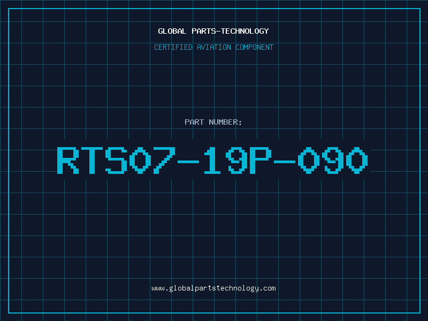The width and height of the screenshot is (428, 321).
Task: Click the GLOBAL PARTS-TECHNOLOGY heading
Action: pyautogui.click(x=213, y=31)
